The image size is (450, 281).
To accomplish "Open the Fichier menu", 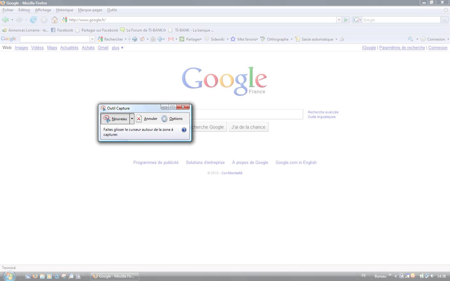I will pos(8,10).
